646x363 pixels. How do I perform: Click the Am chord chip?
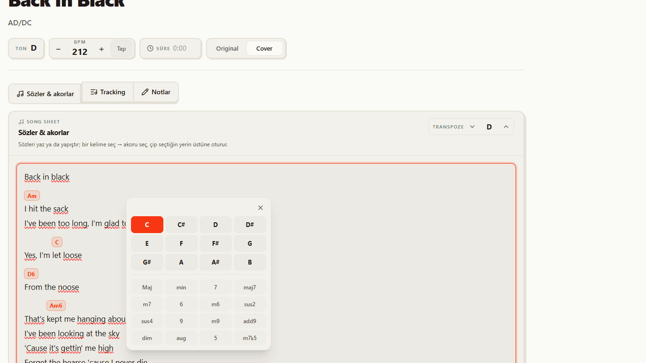coord(32,196)
